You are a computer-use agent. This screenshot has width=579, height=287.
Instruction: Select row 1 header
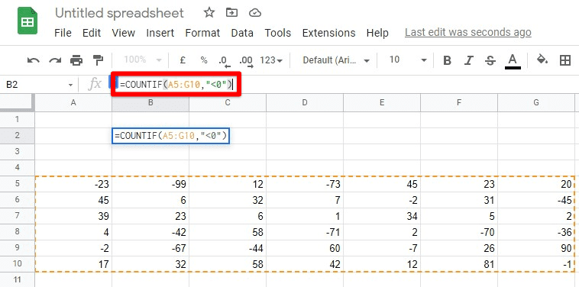click(17, 120)
